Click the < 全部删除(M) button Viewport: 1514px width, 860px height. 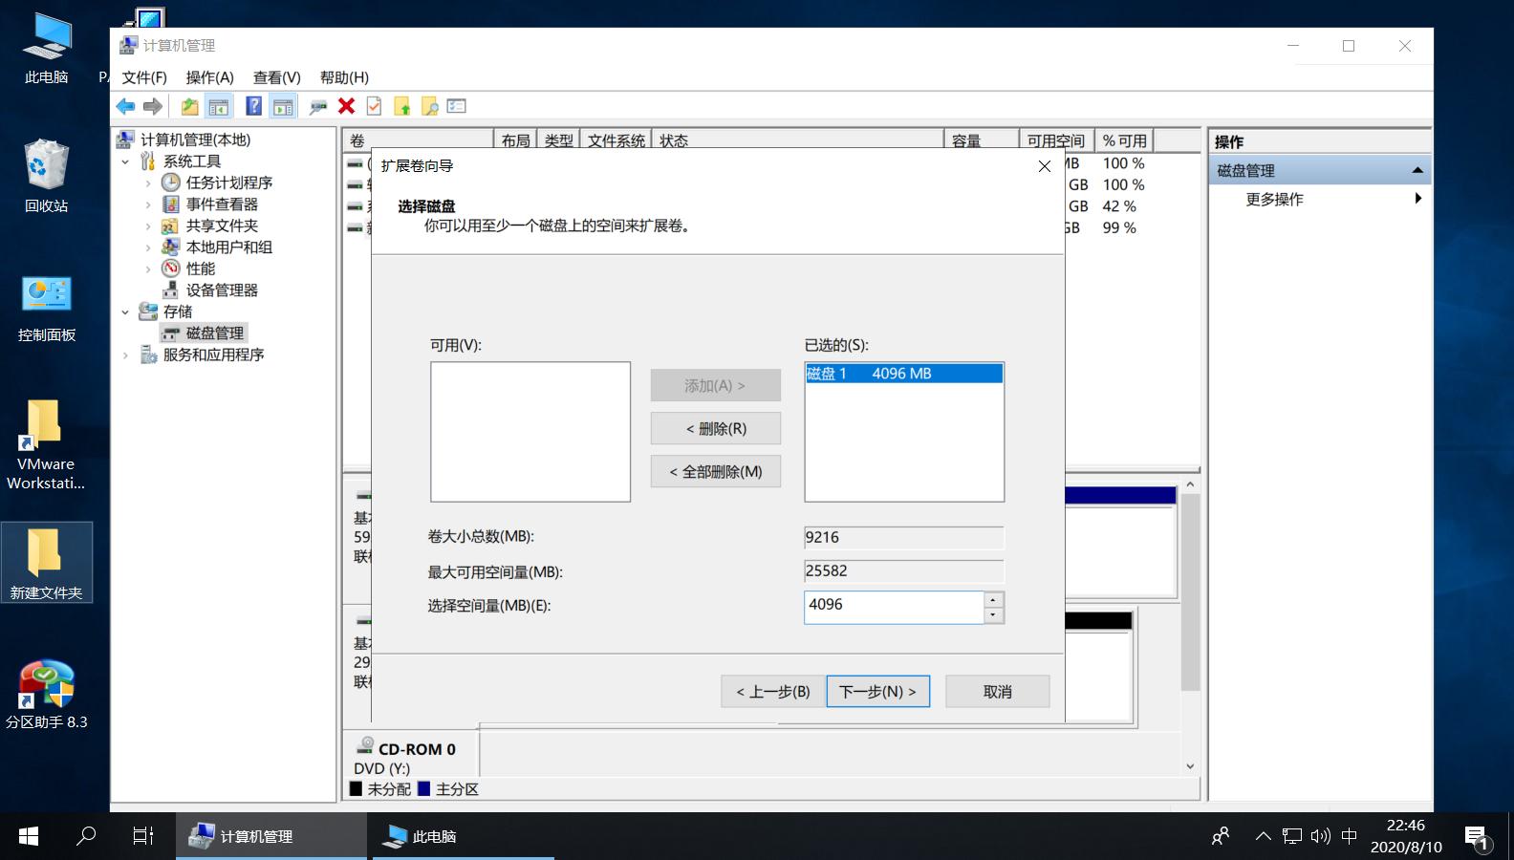click(716, 472)
